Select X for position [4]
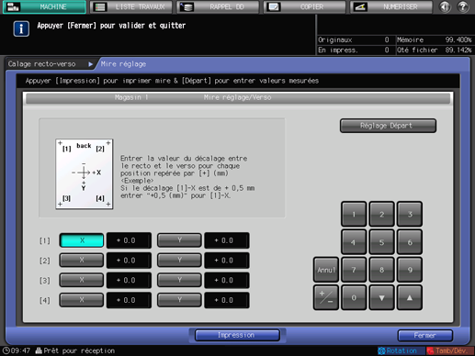The height and width of the screenshot is (356, 475). [x=82, y=300]
